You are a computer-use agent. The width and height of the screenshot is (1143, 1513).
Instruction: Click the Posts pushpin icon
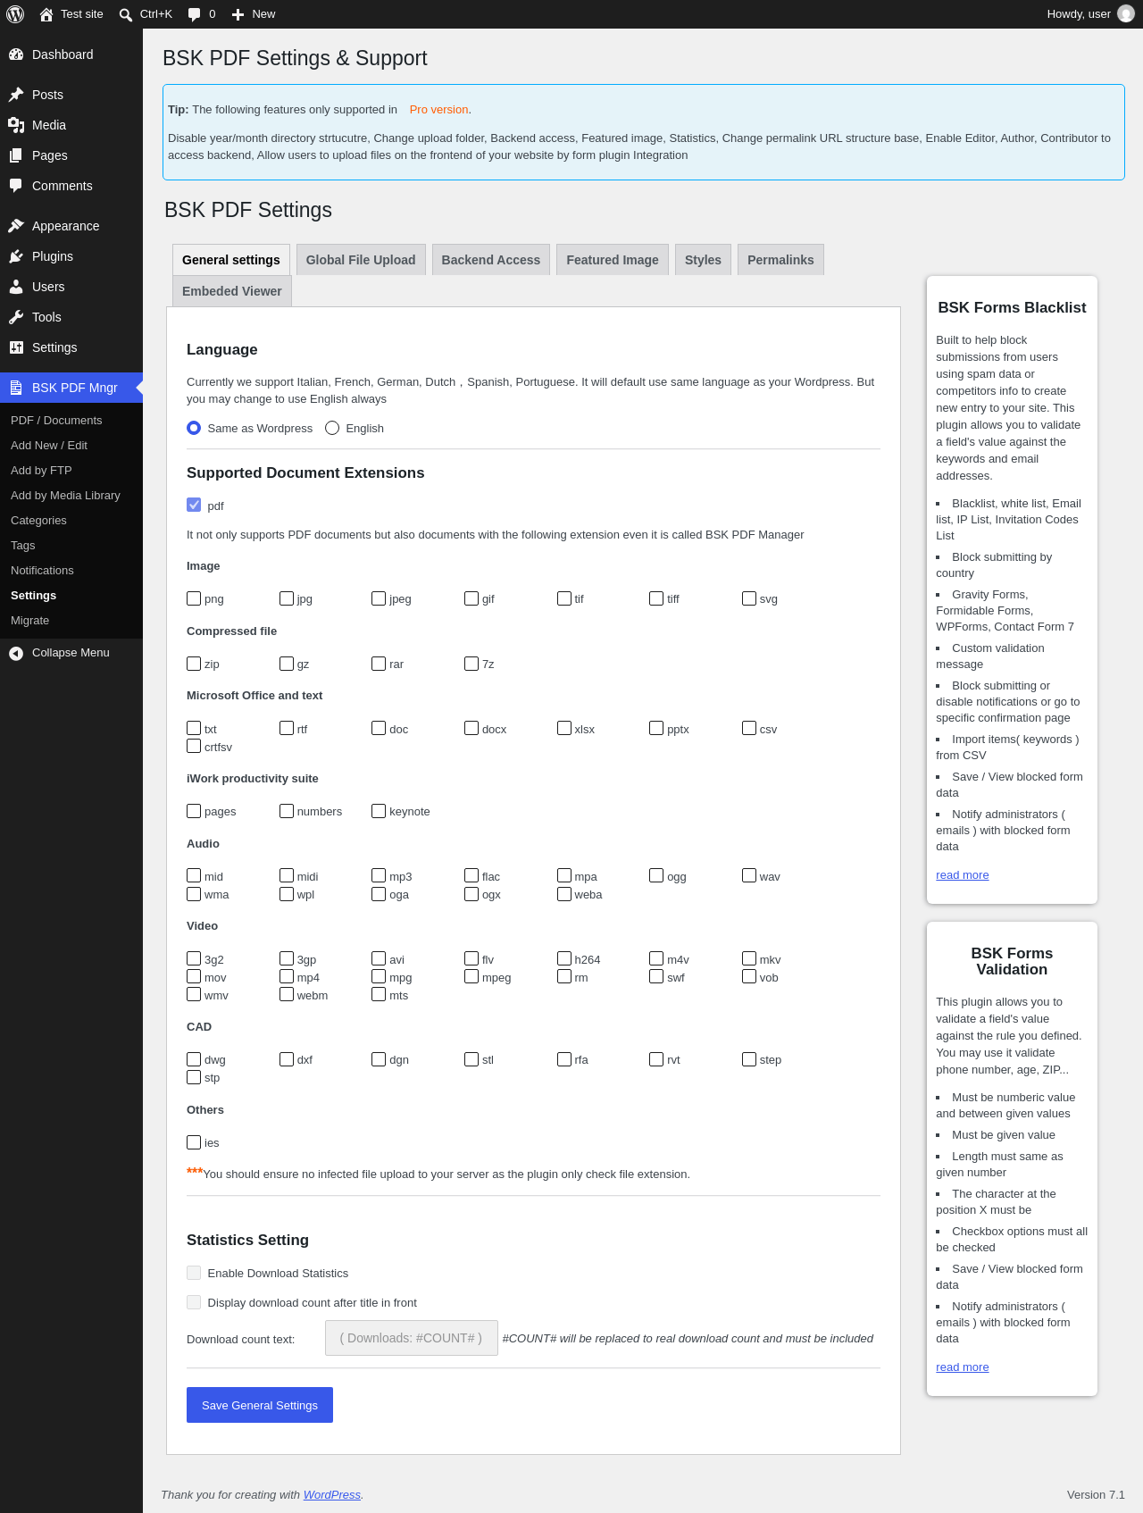tap(16, 95)
